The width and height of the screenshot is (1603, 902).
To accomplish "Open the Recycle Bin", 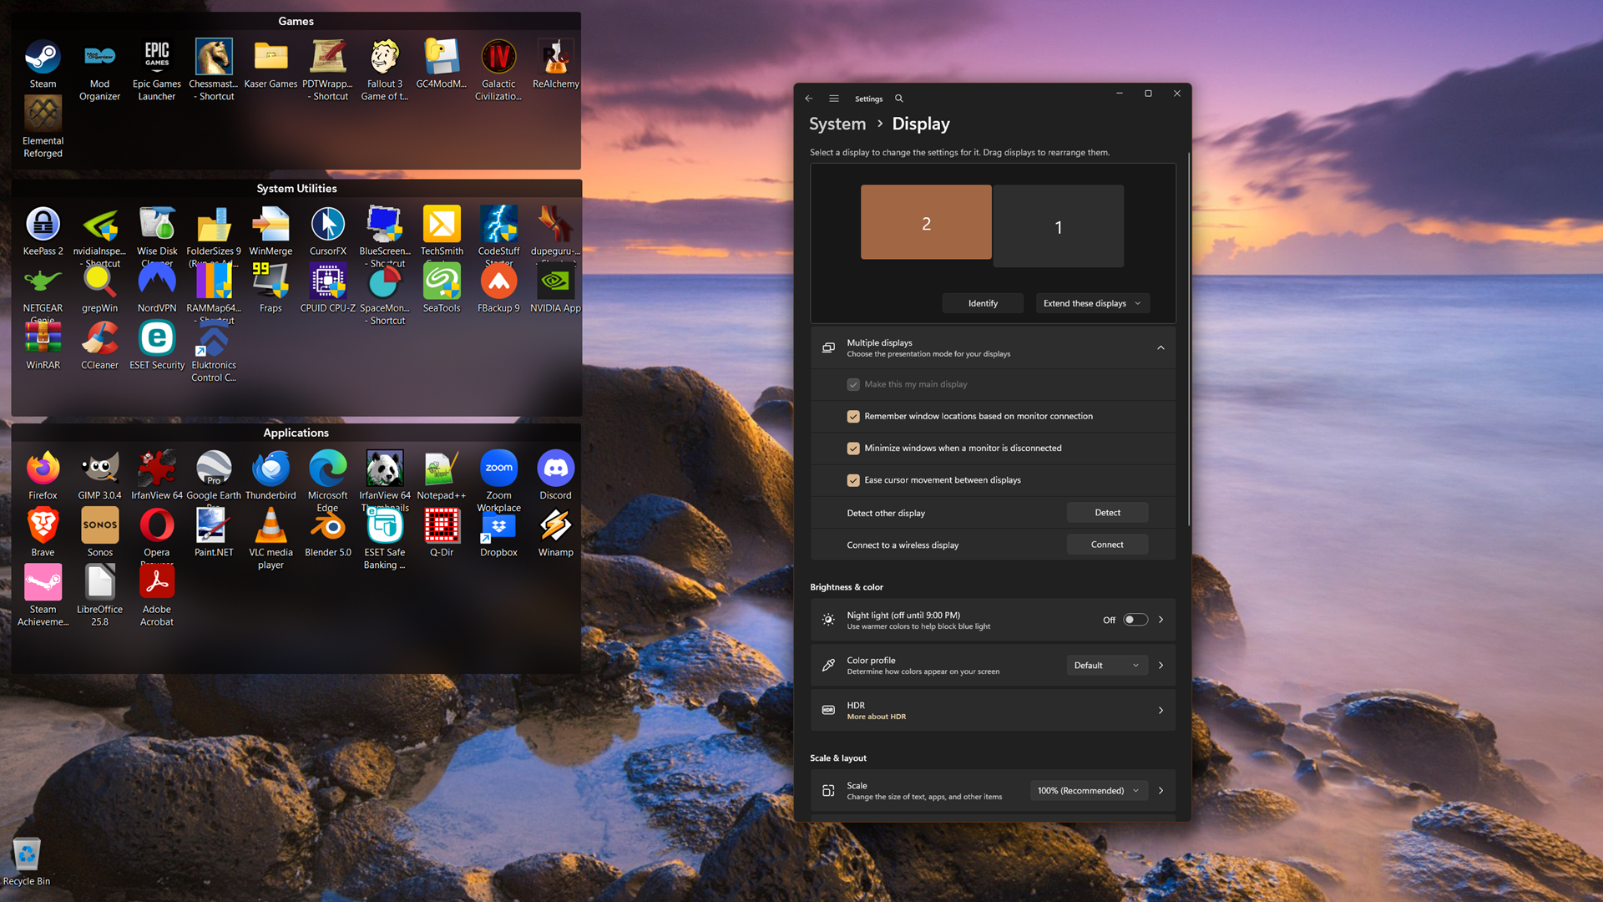I will click(x=27, y=855).
